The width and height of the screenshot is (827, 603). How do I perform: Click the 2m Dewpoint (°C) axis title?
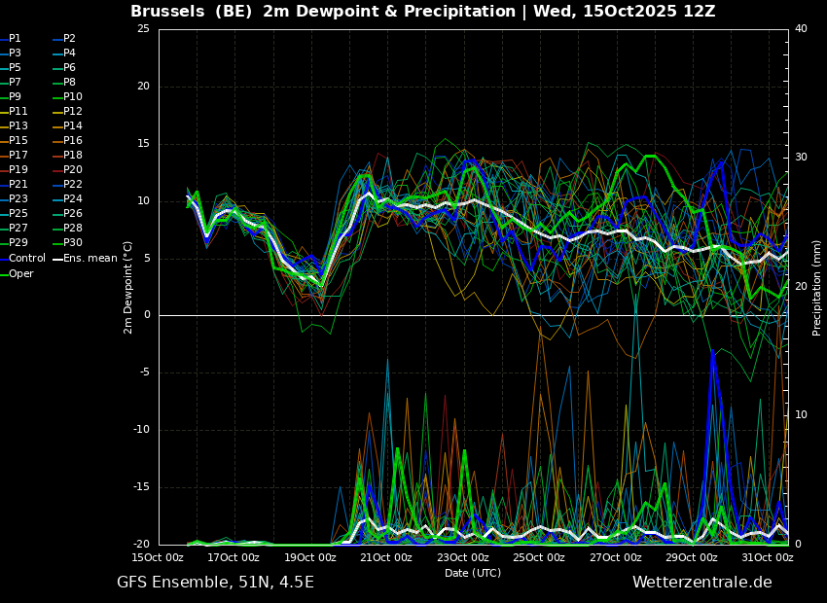[x=128, y=288]
